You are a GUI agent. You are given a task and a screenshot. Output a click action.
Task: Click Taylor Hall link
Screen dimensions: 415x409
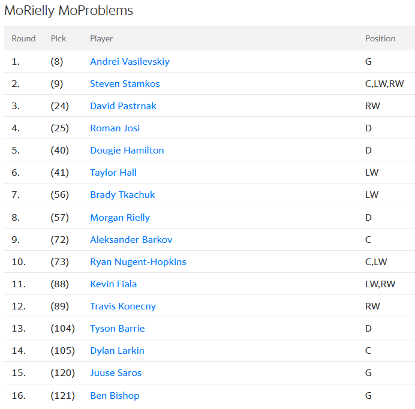[x=113, y=173]
